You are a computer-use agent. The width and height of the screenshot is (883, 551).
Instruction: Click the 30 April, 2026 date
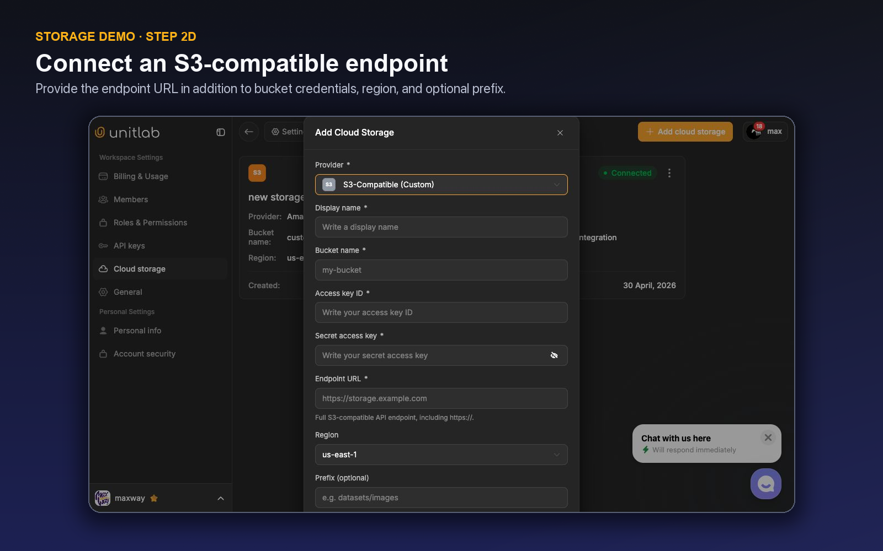[650, 285]
